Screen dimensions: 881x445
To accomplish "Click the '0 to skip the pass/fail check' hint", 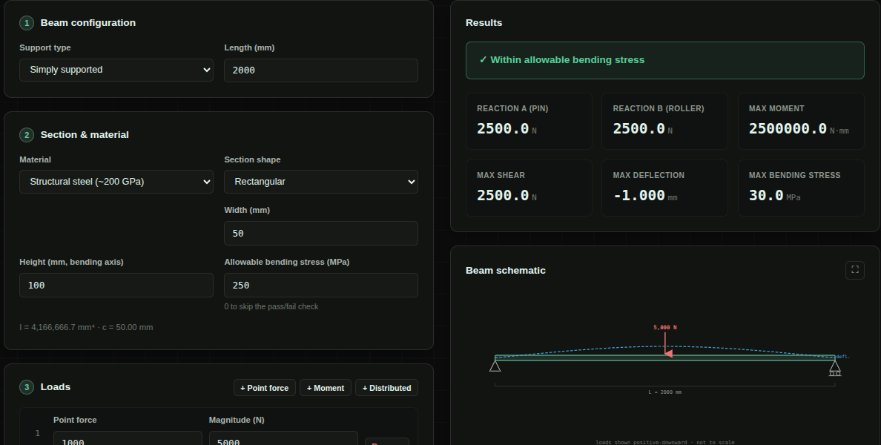I will pyautogui.click(x=271, y=306).
